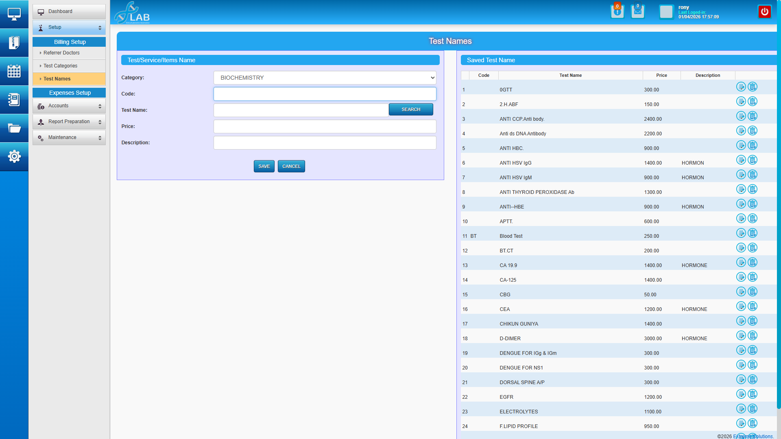This screenshot has height=439, width=781.
Task: Open Referrer Doctors menu item
Action: (61, 53)
